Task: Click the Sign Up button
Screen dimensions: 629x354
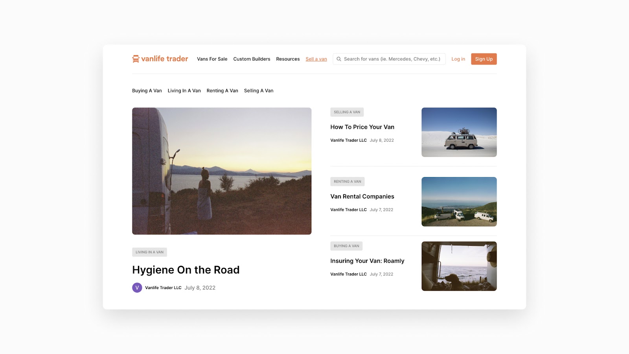Action: (x=484, y=59)
